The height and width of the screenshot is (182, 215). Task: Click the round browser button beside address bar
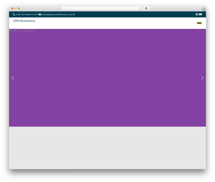[146, 8]
